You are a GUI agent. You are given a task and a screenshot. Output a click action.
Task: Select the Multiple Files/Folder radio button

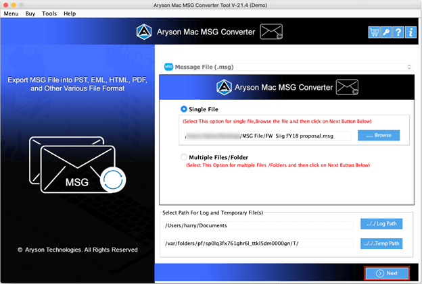[x=184, y=157]
